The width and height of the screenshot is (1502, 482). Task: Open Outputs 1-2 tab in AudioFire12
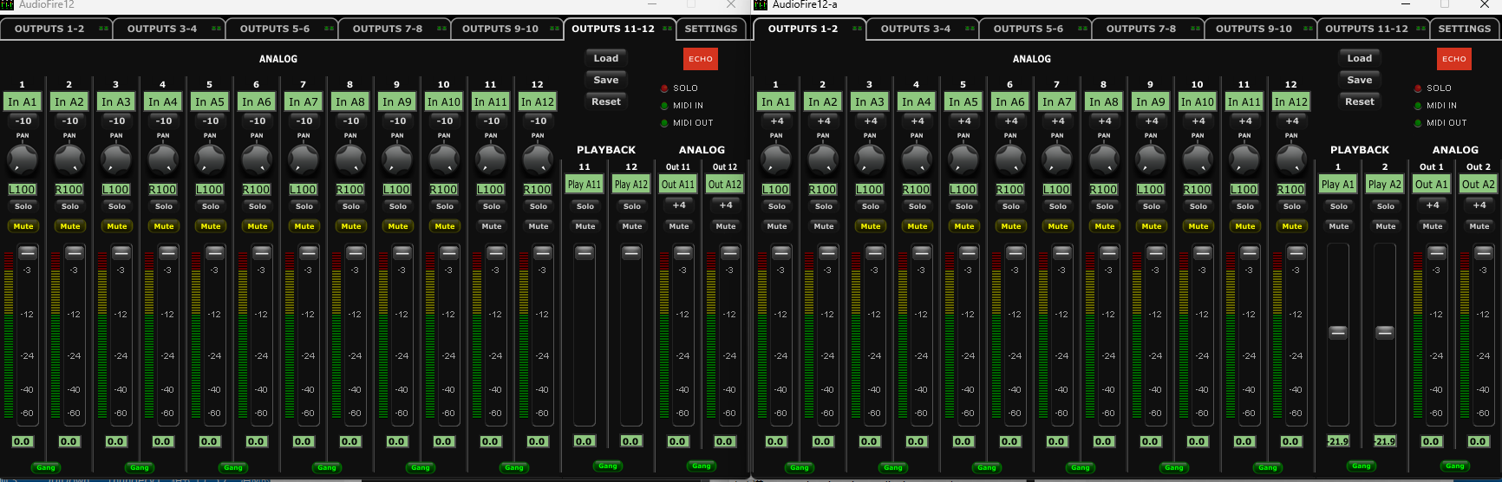tap(56, 29)
